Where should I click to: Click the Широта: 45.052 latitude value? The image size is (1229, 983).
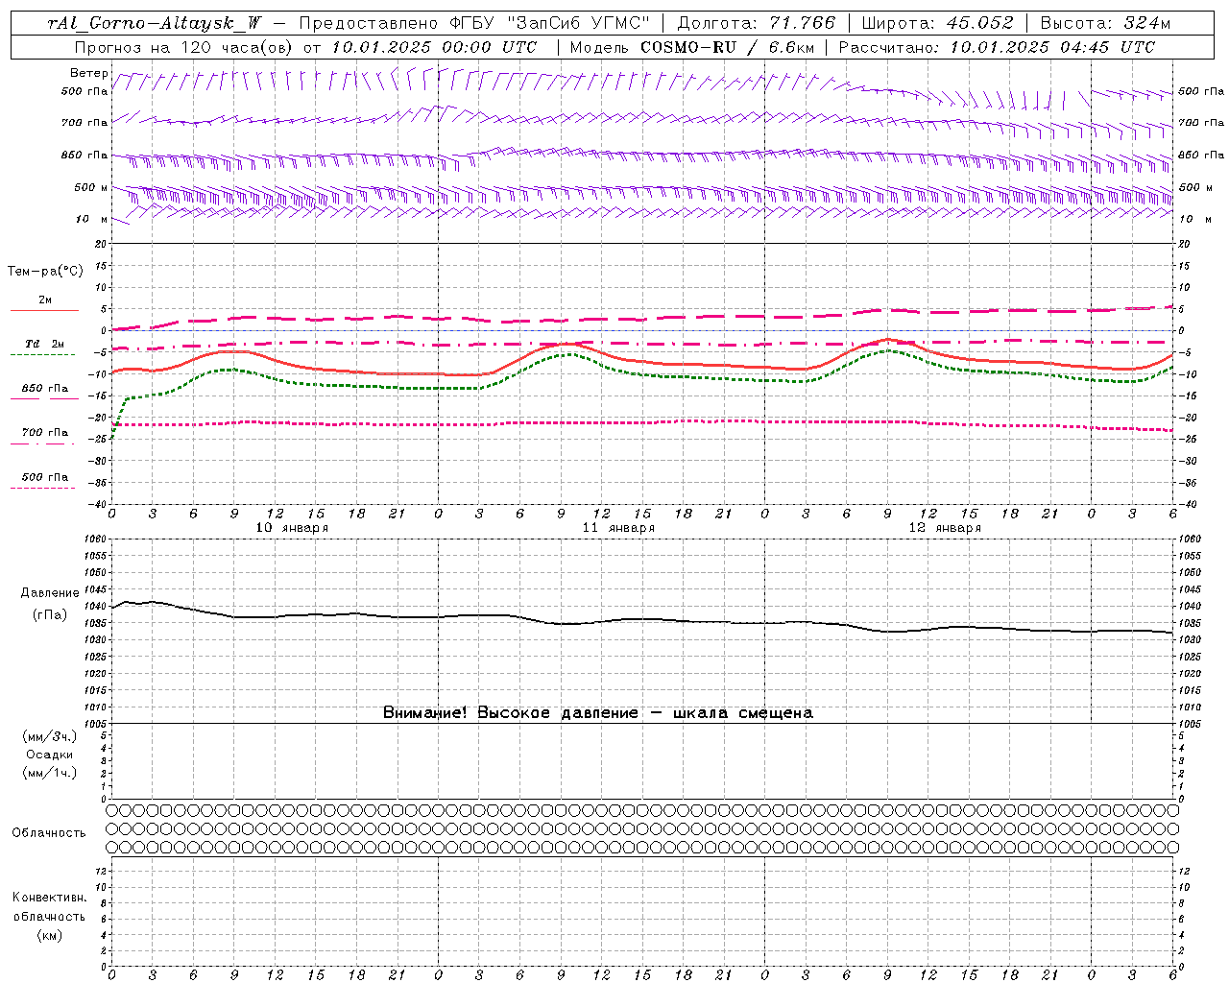click(x=938, y=24)
